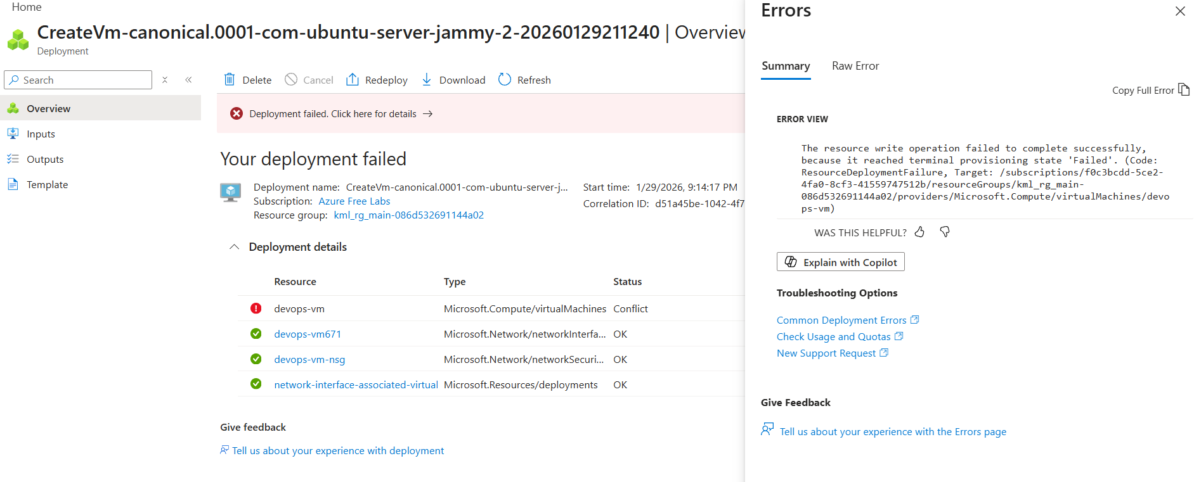The height and width of the screenshot is (482, 1194).
Task: Click the devops-vm-nsg resource link
Action: click(309, 359)
